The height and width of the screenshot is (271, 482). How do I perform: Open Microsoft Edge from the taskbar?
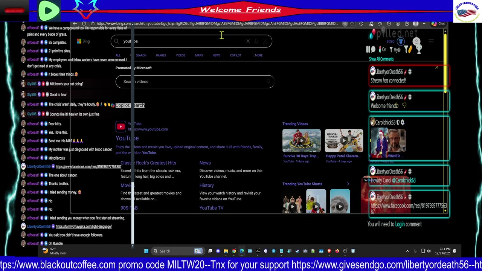point(242,251)
